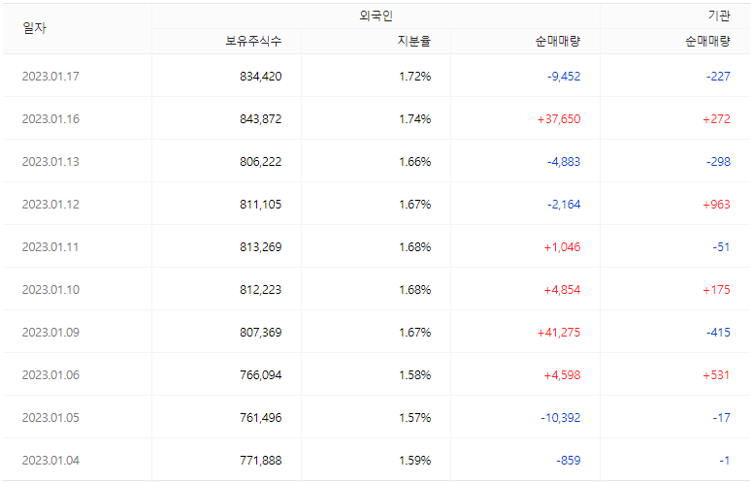Image resolution: width=753 pixels, height=482 pixels.
Task: Click the 일자 column header
Action: pos(35,28)
